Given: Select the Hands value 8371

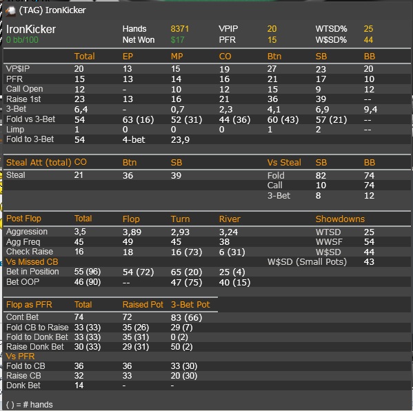Looking at the screenshot, I should coord(180,29).
